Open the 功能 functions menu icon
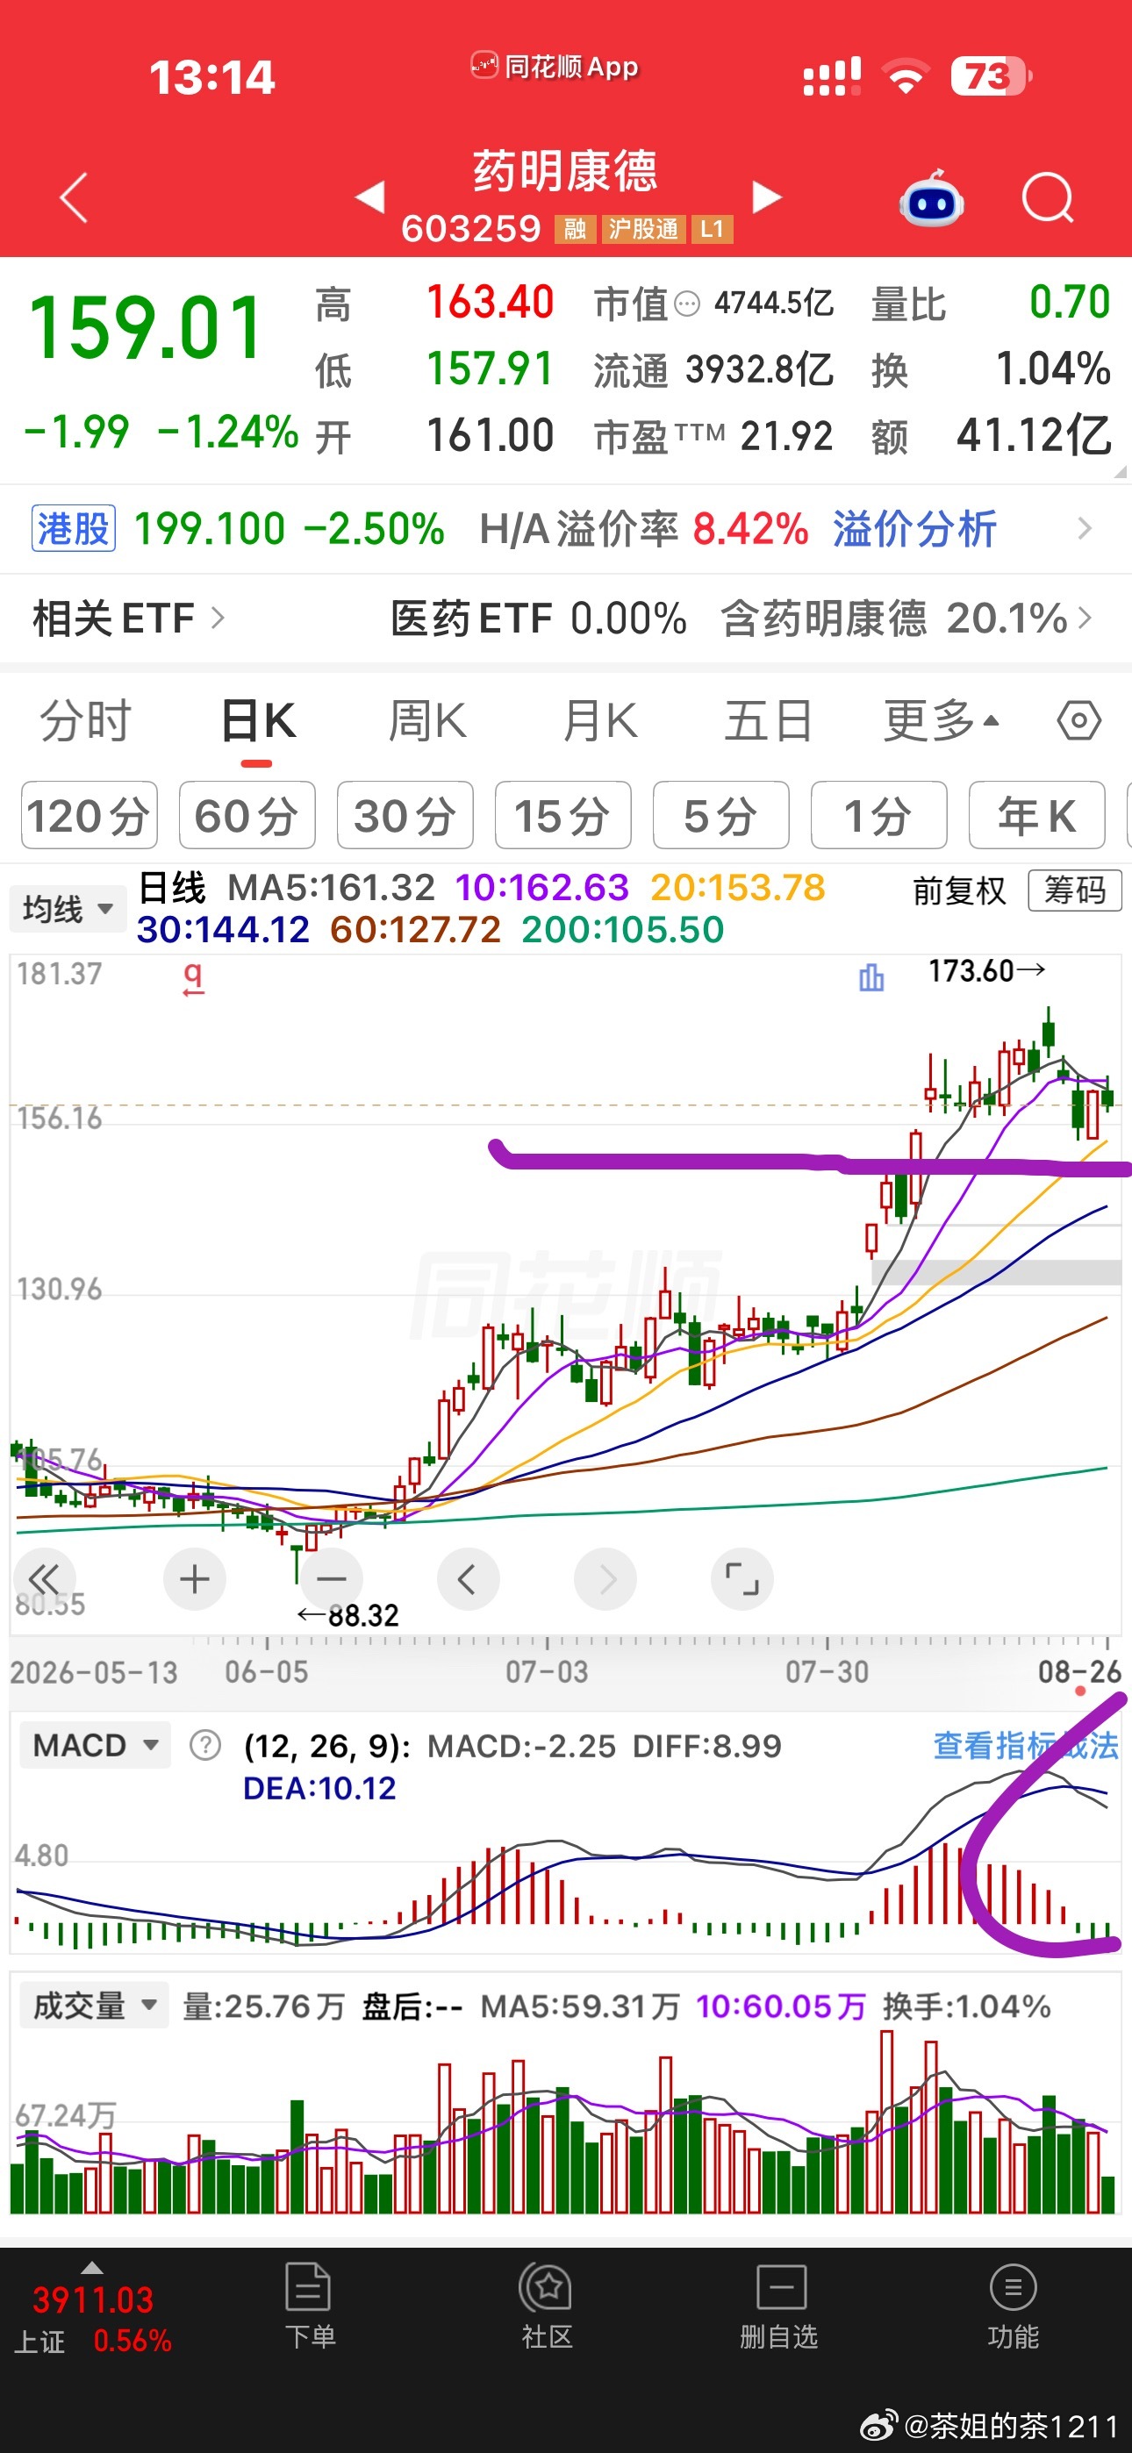1132x2453 pixels. (x=1013, y=2286)
